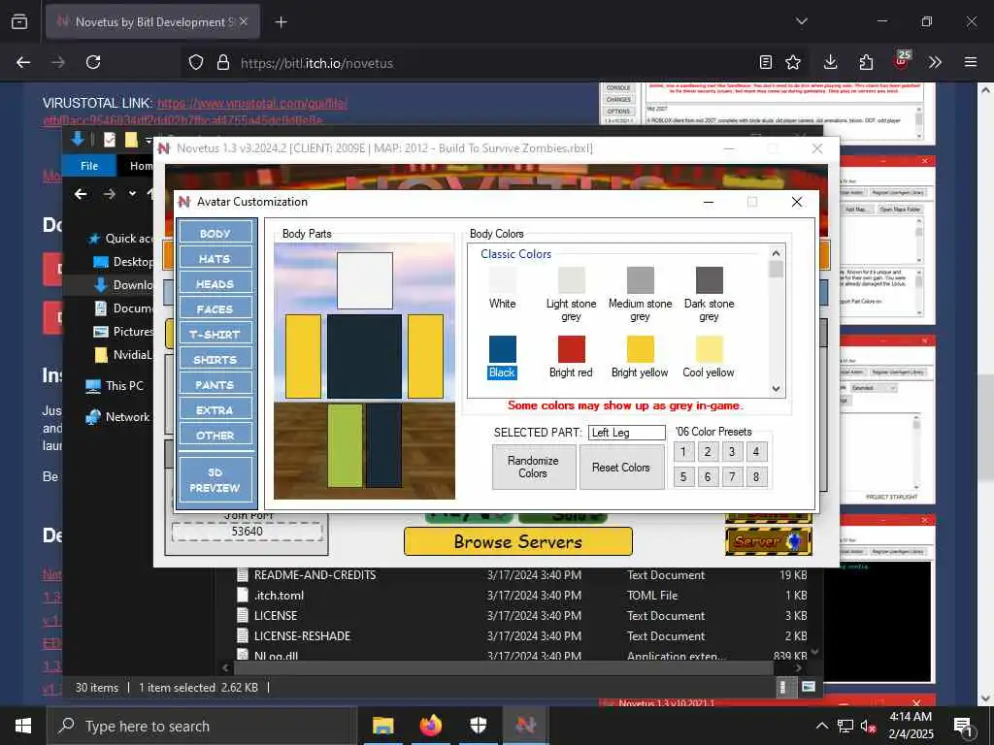Switch to the HEADS section
This screenshot has height=745, width=994.
[215, 284]
